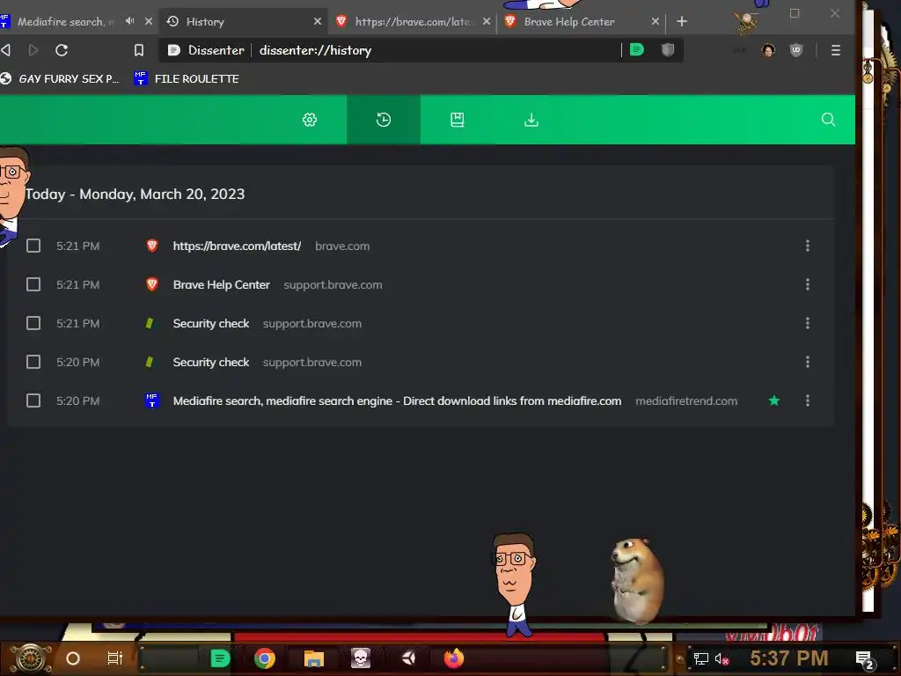Open more options for Mediafire search entry
The width and height of the screenshot is (901, 676).
pyautogui.click(x=808, y=400)
